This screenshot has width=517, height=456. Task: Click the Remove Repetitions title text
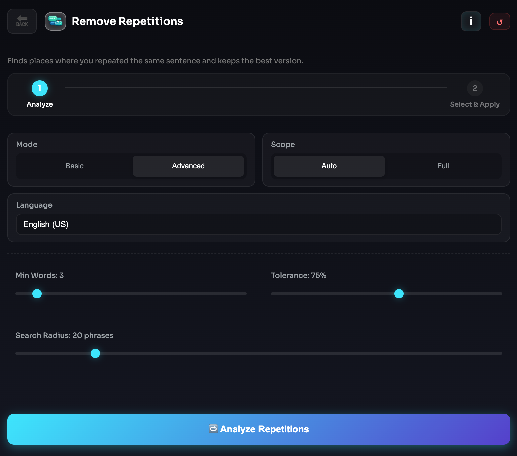(127, 21)
